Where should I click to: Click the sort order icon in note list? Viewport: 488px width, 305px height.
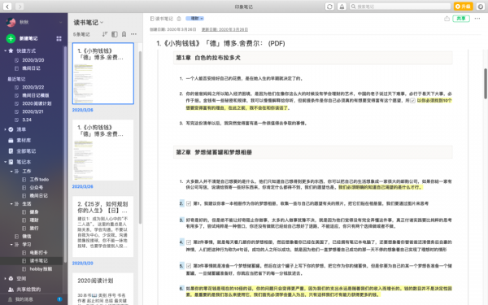pyautogui.click(x=105, y=34)
